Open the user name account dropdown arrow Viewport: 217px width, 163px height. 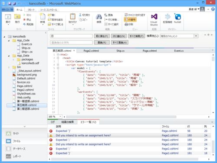pyautogui.click(x=199, y=9)
